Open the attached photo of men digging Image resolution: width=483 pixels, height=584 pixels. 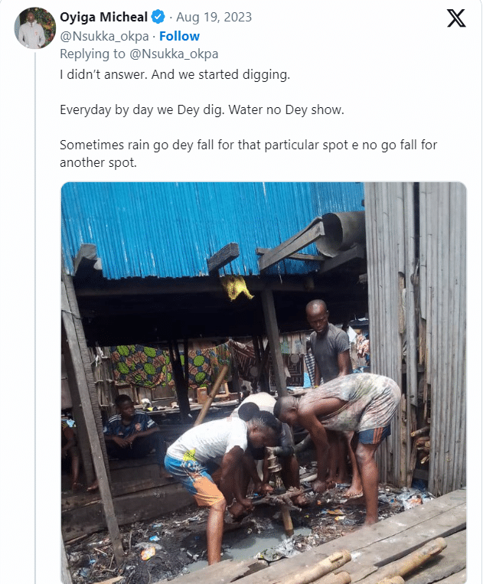(263, 383)
